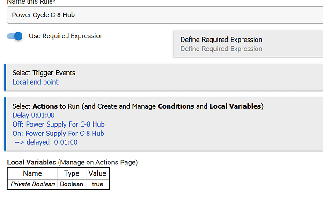Click the 'Boolean' type cell in variables table
Image resolution: width=323 pixels, height=198 pixels.
tap(72, 184)
